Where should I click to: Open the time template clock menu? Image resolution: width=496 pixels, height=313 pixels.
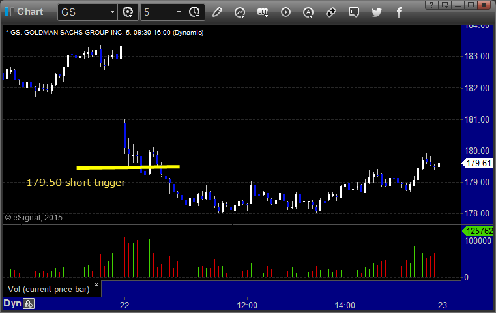tap(194, 12)
